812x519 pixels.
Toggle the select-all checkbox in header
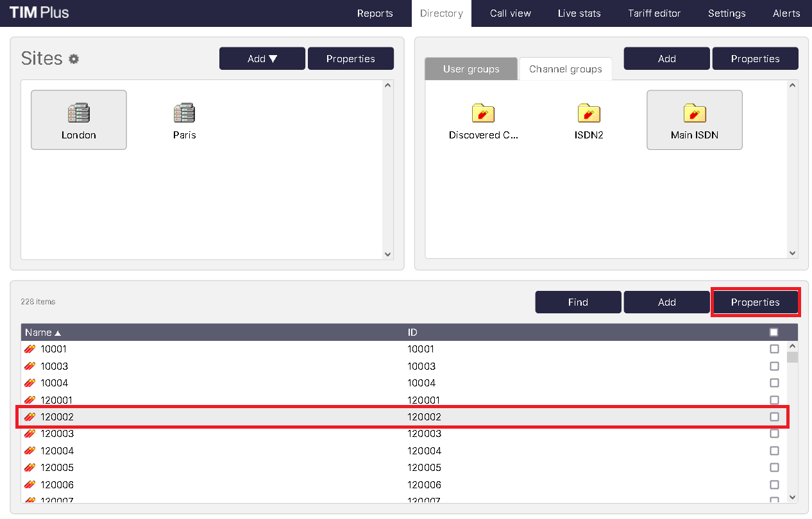tap(774, 332)
